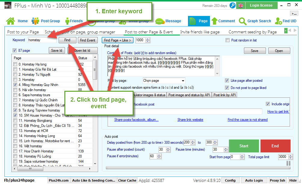Viewport: 302px width, 184px height.
Task: Click the page list vertical scrollbar thumb
Action: (95, 70)
